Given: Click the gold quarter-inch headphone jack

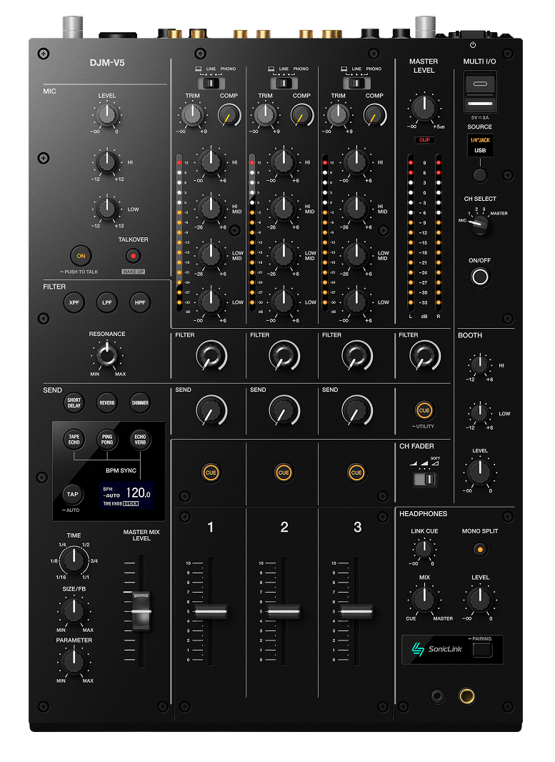Looking at the screenshot, I should point(466,696).
